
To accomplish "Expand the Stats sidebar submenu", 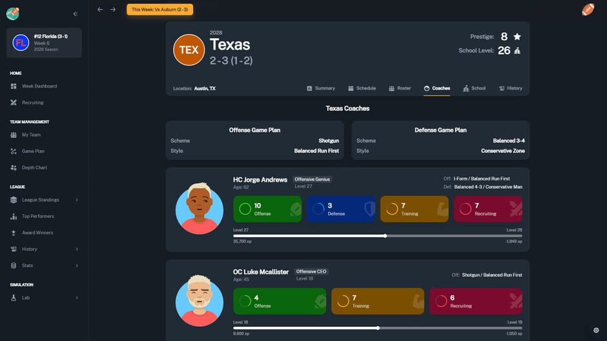I will tap(76, 266).
